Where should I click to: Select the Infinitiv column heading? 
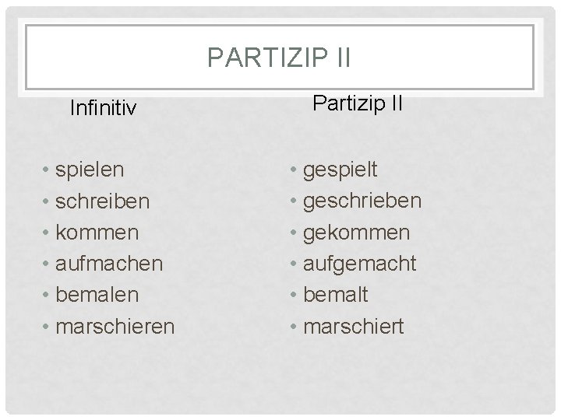103,107
